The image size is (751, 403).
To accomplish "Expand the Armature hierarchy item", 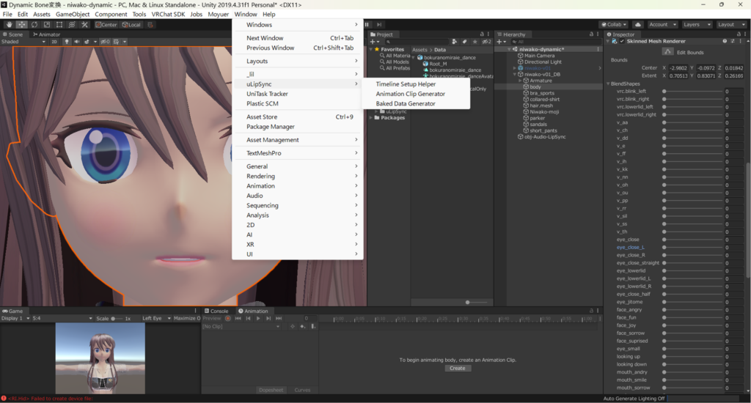I will [520, 81].
